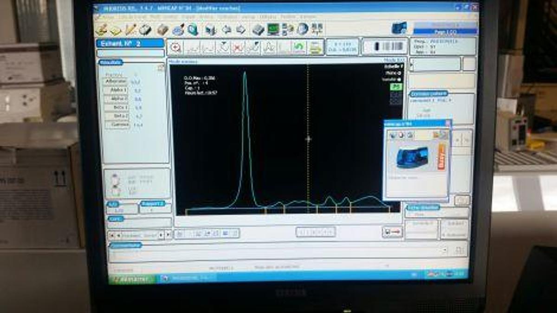
Task: Click the printer icon in the curve toolbar
Action: tap(316, 47)
